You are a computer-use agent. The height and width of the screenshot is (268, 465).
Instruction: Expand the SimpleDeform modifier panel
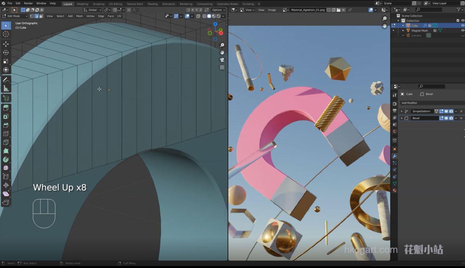point(402,111)
